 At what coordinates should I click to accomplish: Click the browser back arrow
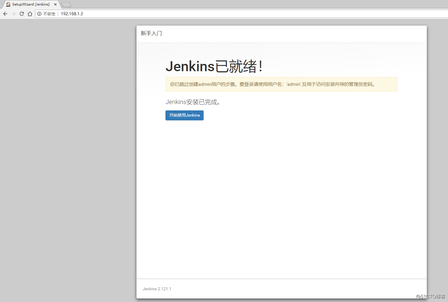pos(5,14)
